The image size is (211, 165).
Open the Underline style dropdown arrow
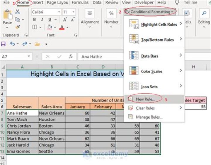[55, 20]
